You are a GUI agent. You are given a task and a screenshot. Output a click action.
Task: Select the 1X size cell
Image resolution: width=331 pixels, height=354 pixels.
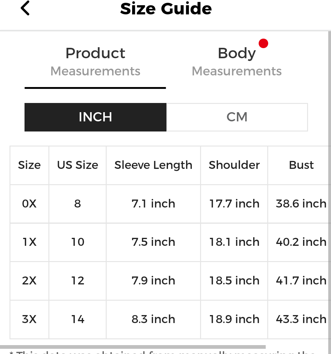pos(29,242)
